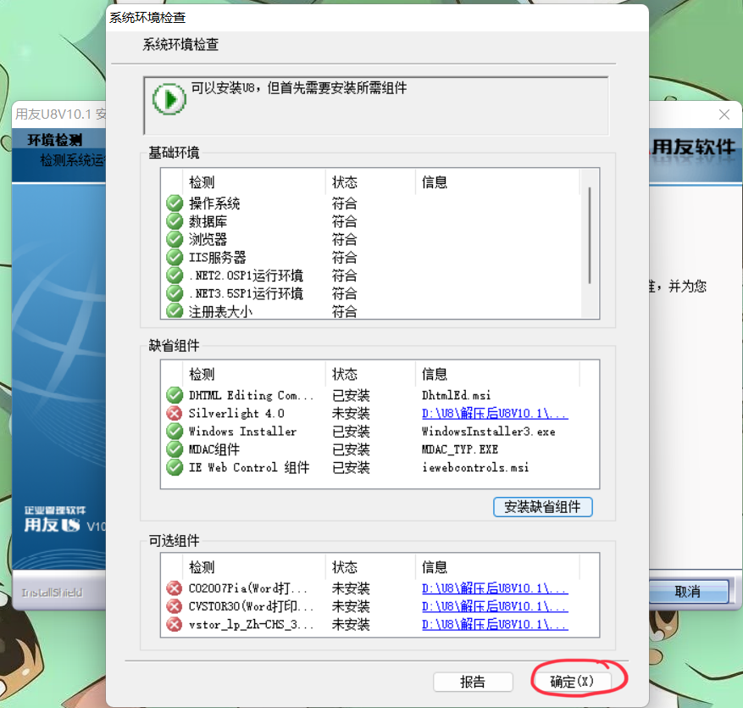Click the 符合 status of 操作系统
Image resolution: width=743 pixels, height=708 pixels.
point(345,203)
